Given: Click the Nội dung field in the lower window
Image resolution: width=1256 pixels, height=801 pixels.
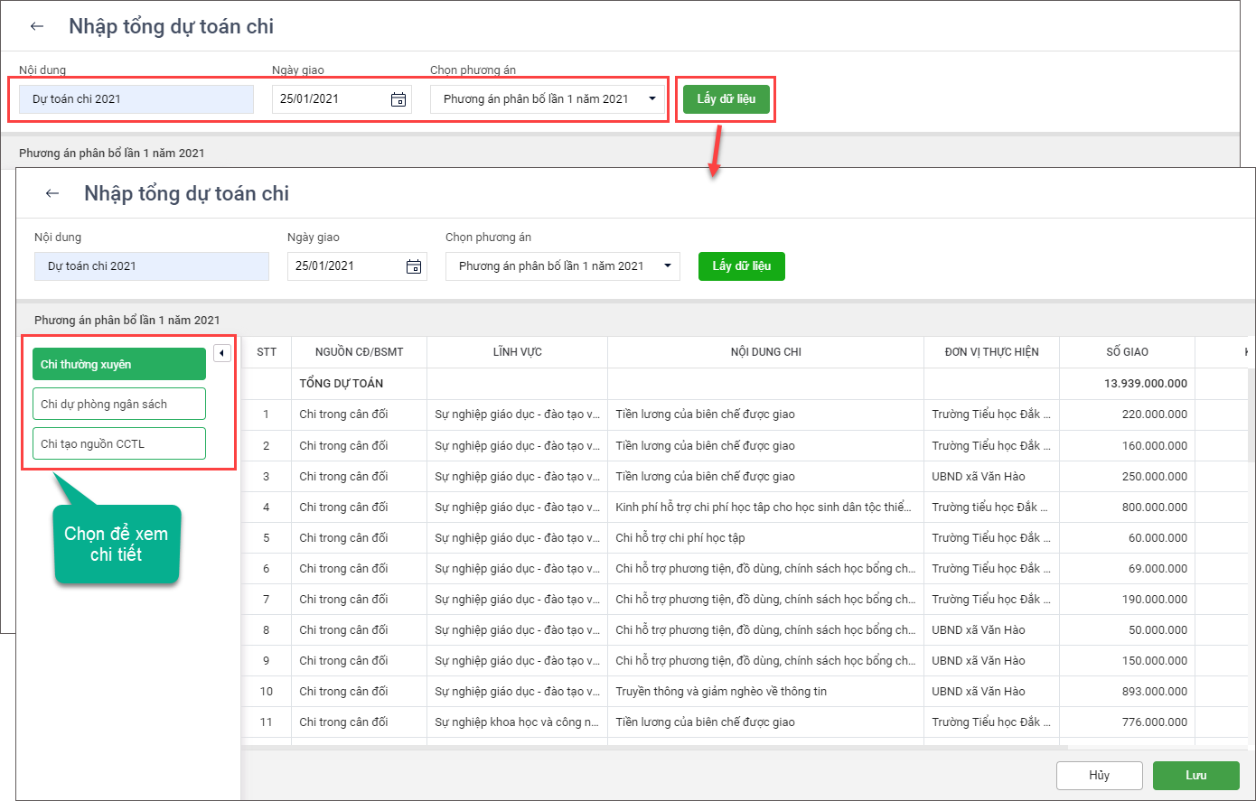Looking at the screenshot, I should (x=152, y=266).
